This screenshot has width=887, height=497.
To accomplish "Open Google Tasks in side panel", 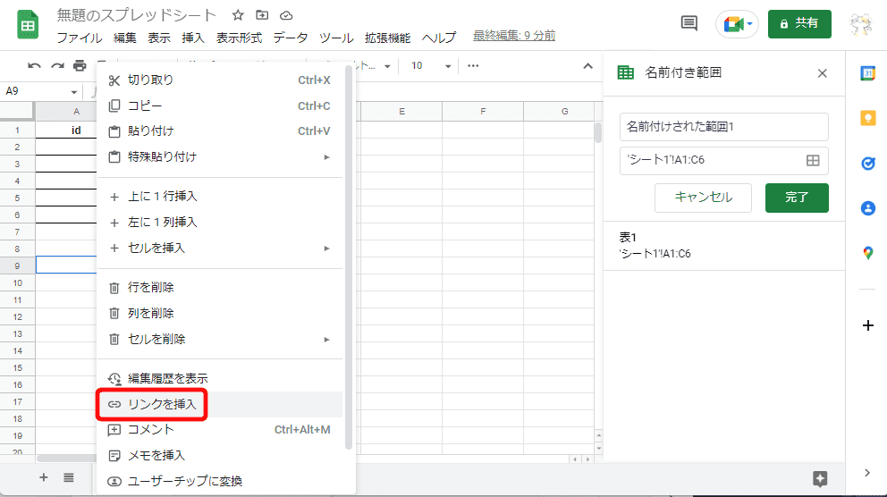I will pos(867,163).
